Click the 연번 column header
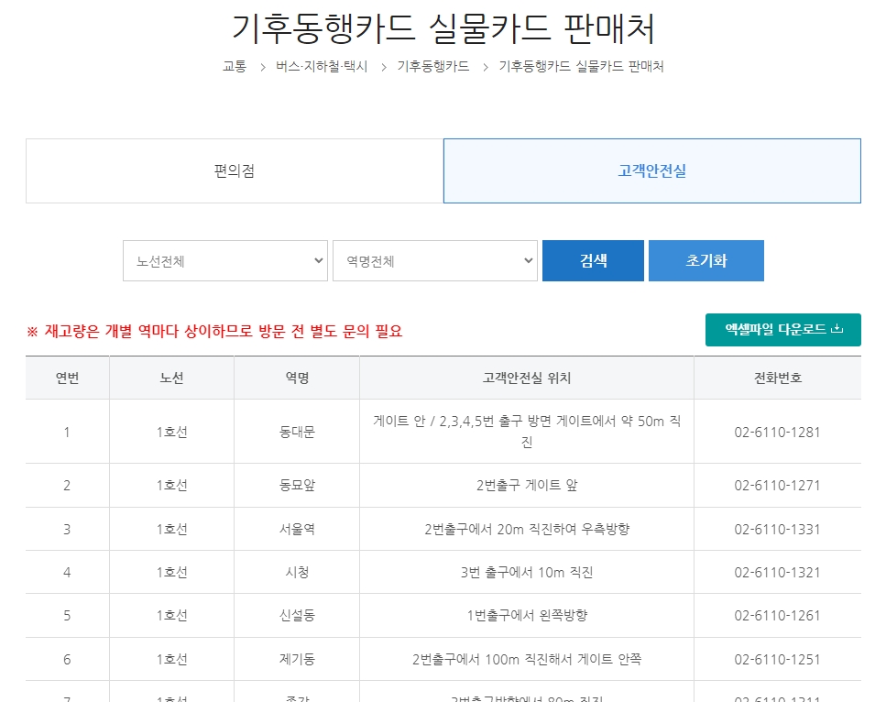The image size is (886, 702). (x=67, y=377)
